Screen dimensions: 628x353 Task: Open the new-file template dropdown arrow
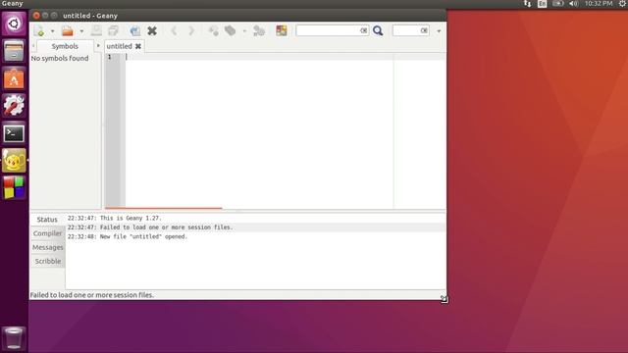tap(52, 31)
